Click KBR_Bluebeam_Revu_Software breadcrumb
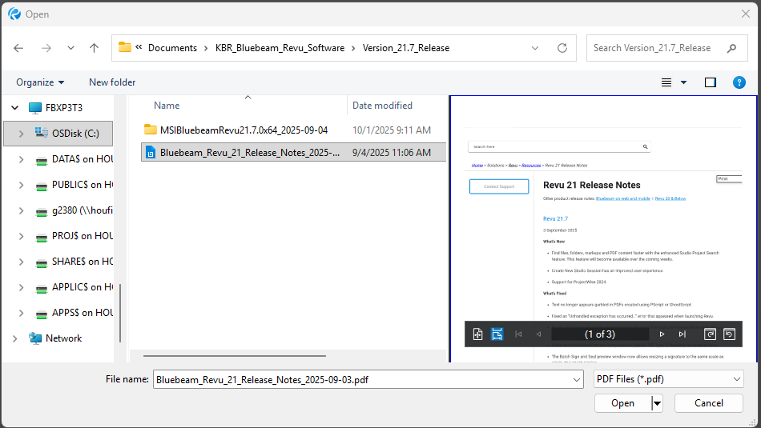Viewport: 761px width, 428px height. coord(280,48)
